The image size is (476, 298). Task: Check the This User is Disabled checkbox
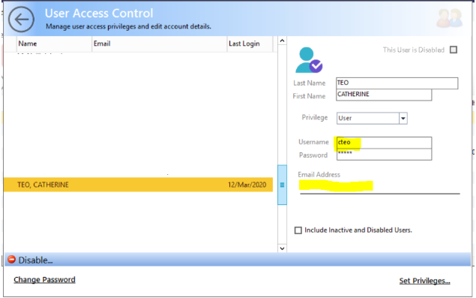tap(454, 50)
